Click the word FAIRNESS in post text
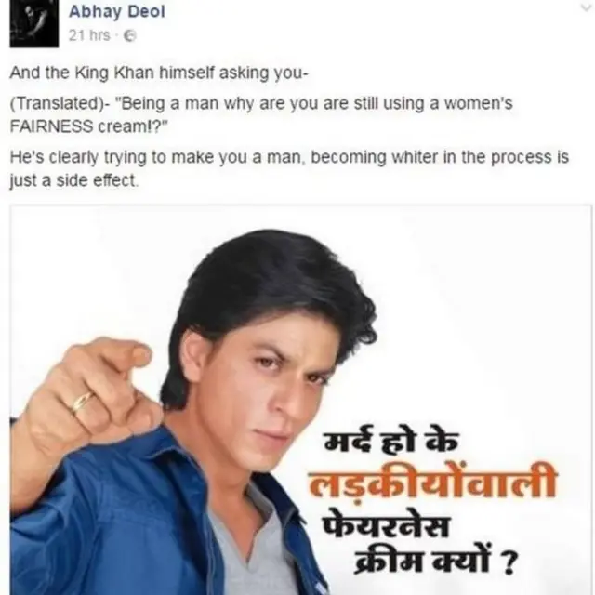 pos(51,126)
